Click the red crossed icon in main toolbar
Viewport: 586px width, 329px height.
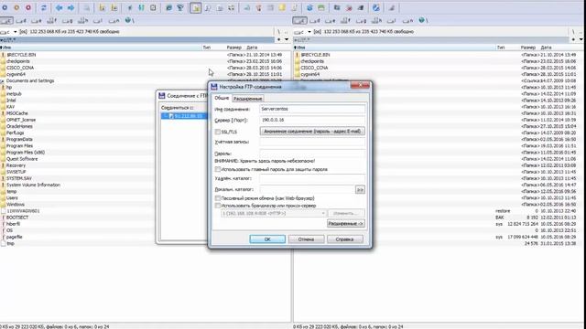[x=349, y=8]
